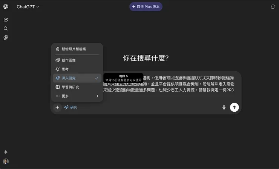The height and width of the screenshot is (169, 279).
Task: Click the plus icon in the composer
Action: [x=57, y=108]
